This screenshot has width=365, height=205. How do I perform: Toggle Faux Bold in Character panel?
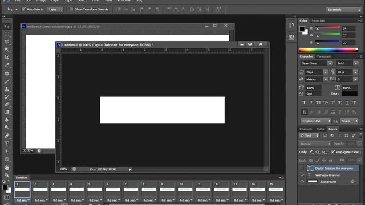tap(304, 102)
